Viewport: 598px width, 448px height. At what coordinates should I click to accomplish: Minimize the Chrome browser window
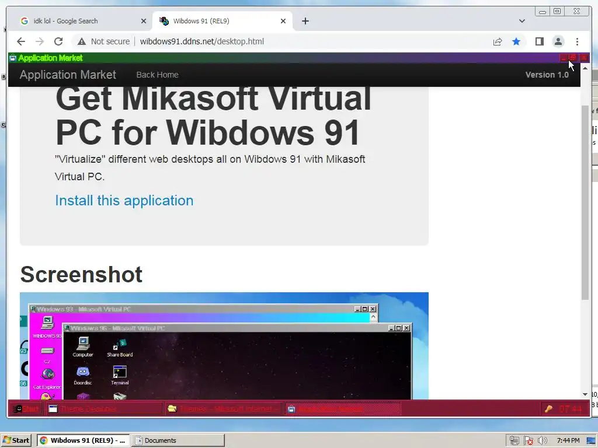(543, 12)
